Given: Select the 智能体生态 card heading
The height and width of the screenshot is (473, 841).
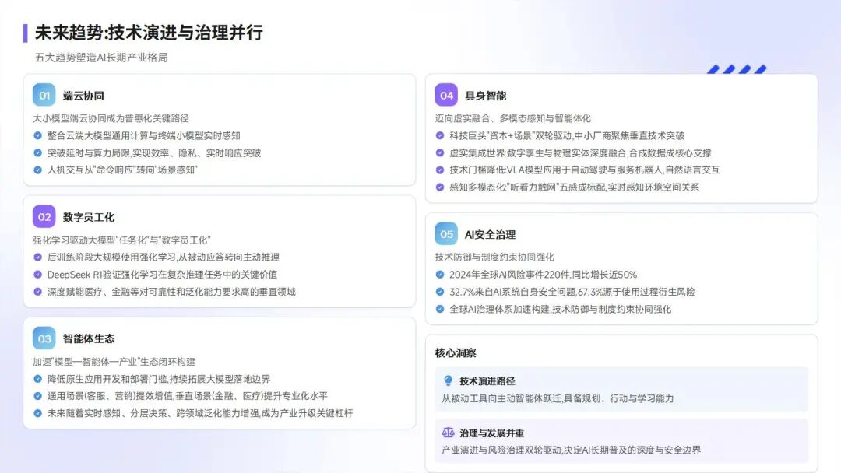Looking at the screenshot, I should pyautogui.click(x=89, y=338).
